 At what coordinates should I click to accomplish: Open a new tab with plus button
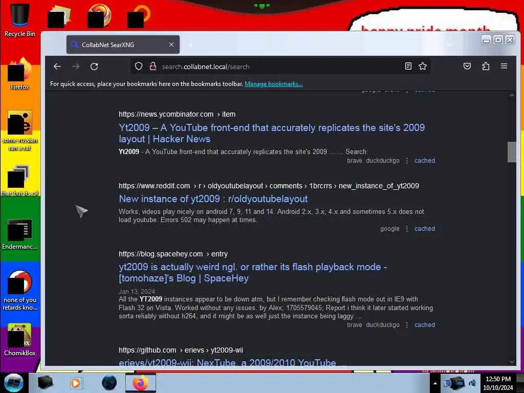point(191,45)
